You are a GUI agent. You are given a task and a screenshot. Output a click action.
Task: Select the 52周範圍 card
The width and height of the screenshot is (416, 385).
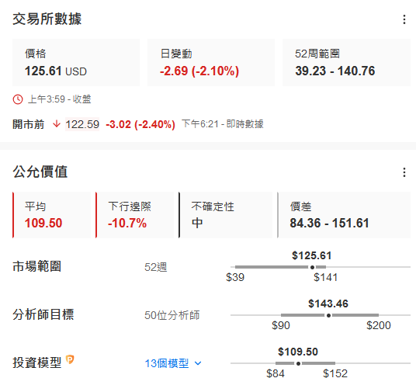click(346, 63)
